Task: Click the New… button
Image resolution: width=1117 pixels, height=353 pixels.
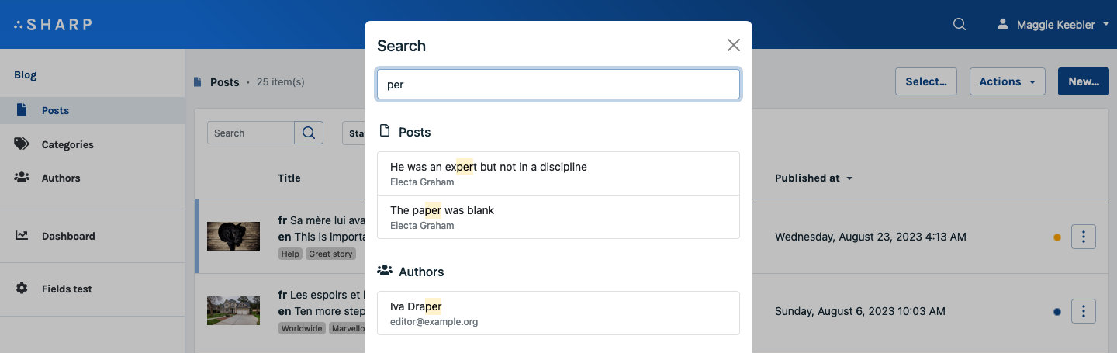Action: coord(1084,81)
